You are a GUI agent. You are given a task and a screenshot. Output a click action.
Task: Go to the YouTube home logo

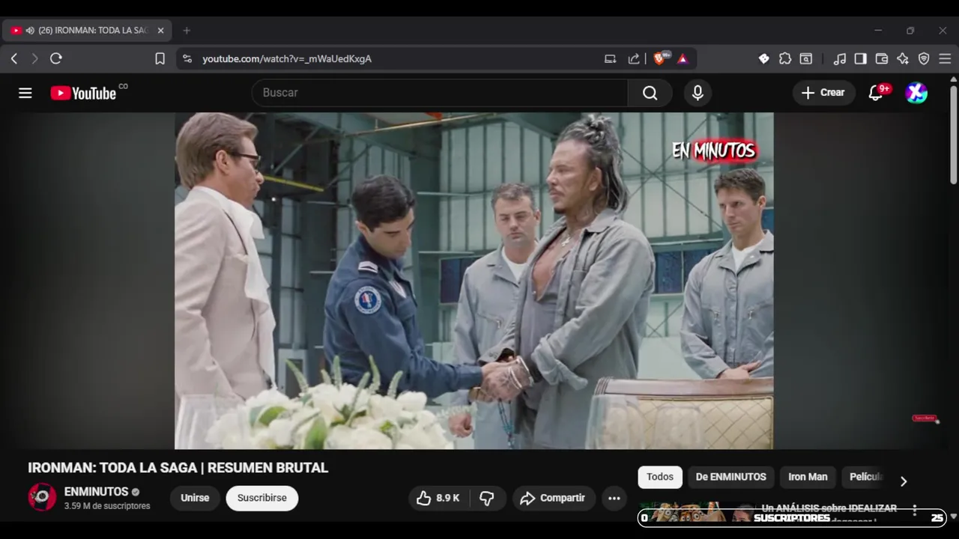pyautogui.click(x=83, y=93)
